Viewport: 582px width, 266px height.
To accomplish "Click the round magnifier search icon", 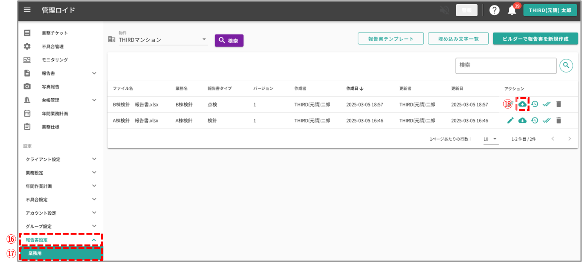I will click(566, 65).
